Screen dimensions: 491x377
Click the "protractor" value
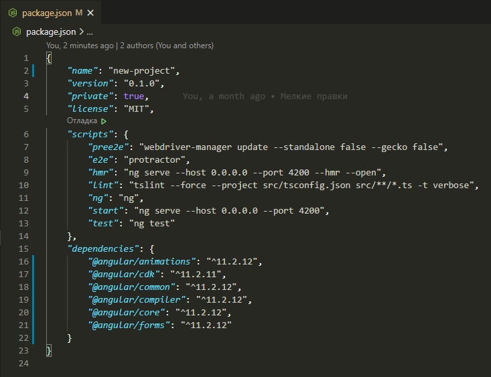(x=154, y=160)
